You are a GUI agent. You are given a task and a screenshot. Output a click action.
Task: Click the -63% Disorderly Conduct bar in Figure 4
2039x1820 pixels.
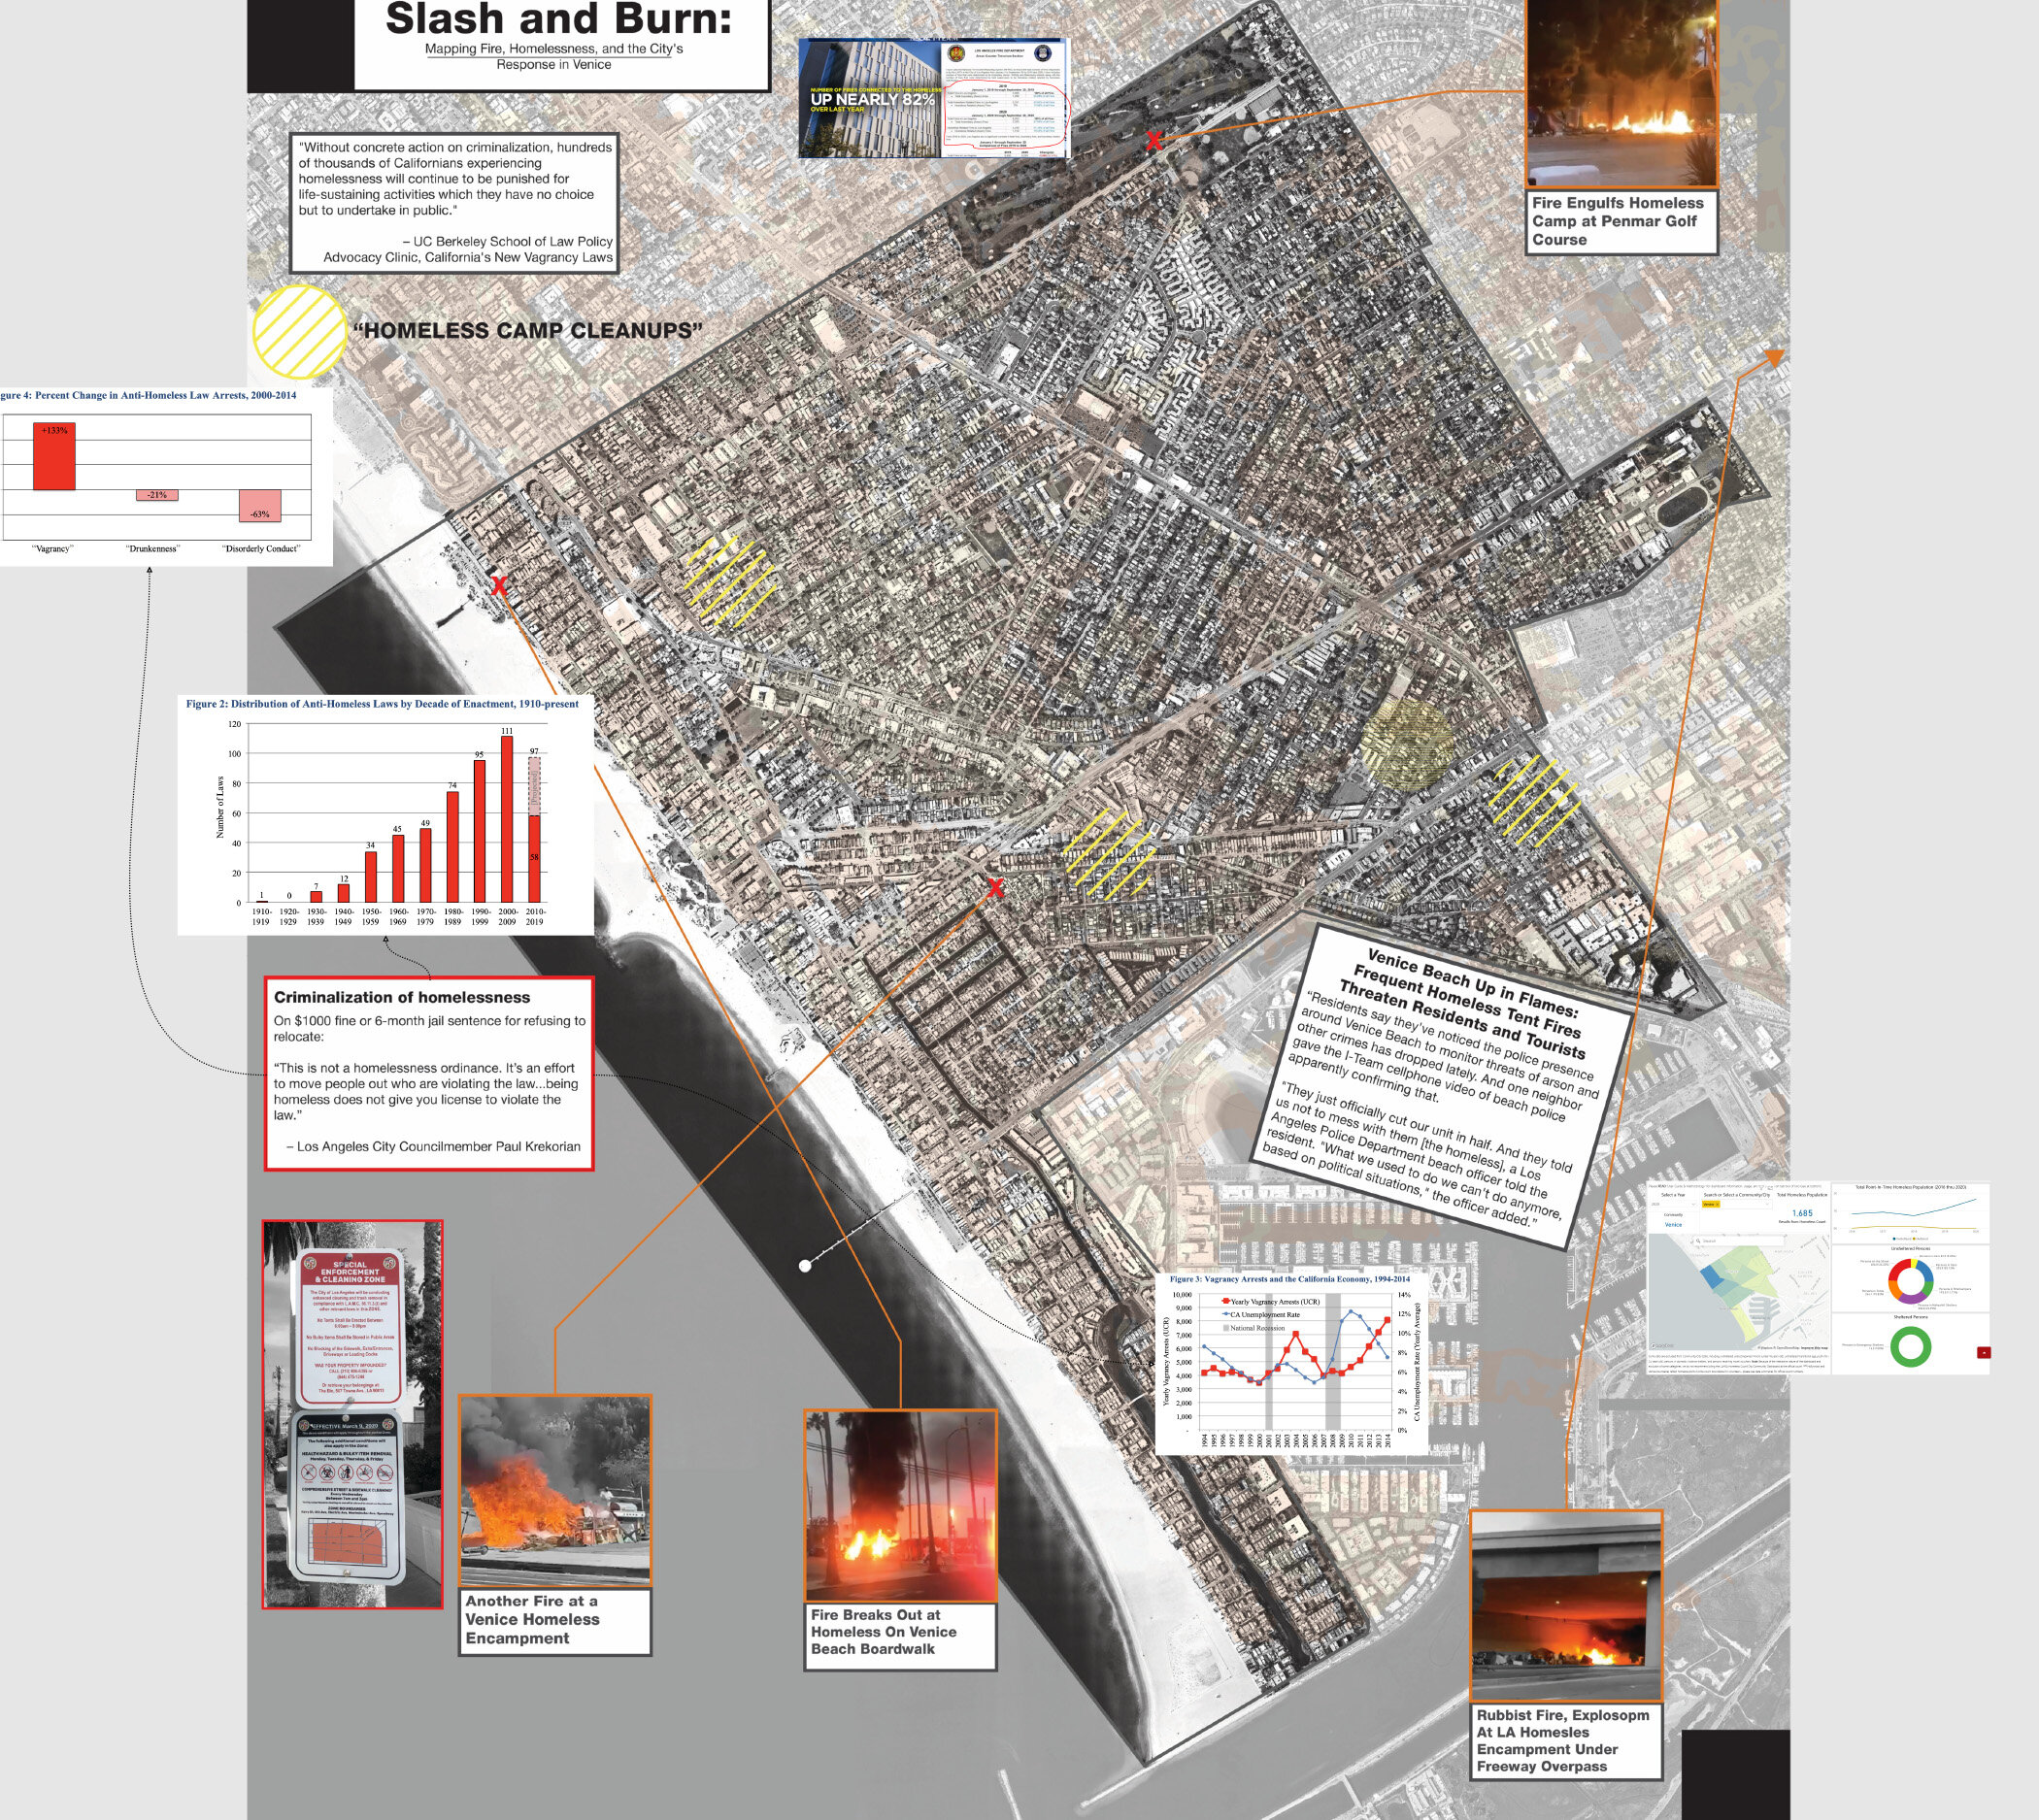point(260,505)
